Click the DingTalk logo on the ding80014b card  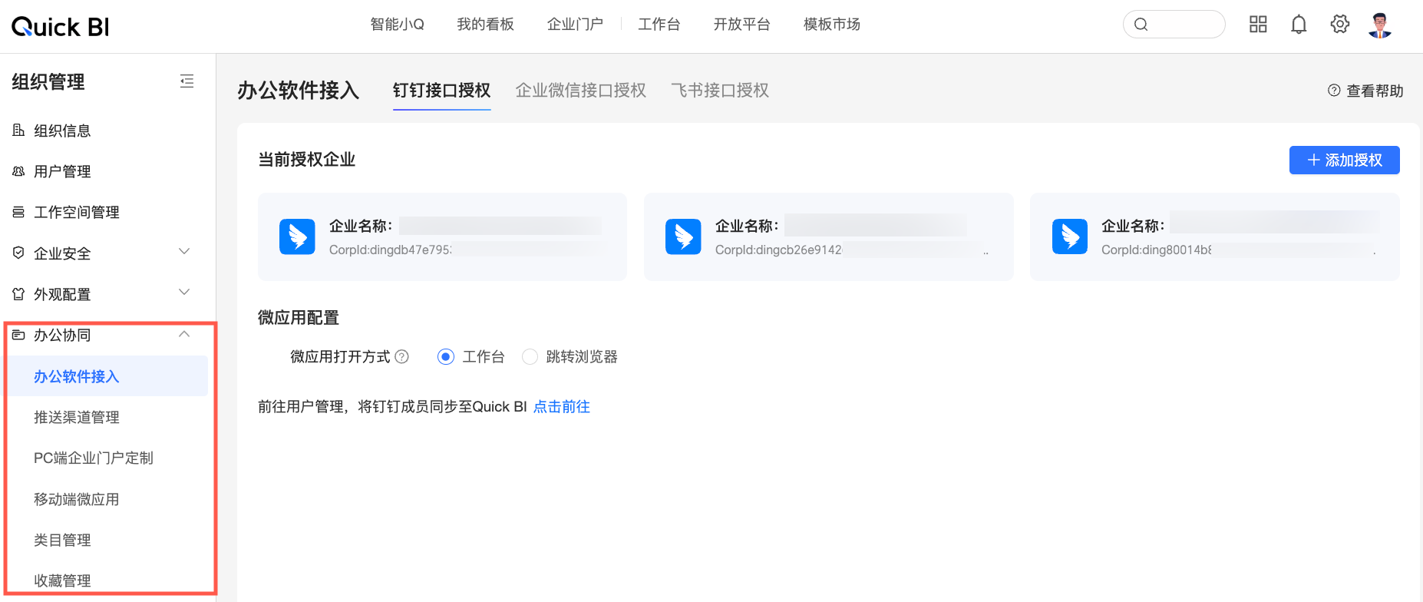1070,237
